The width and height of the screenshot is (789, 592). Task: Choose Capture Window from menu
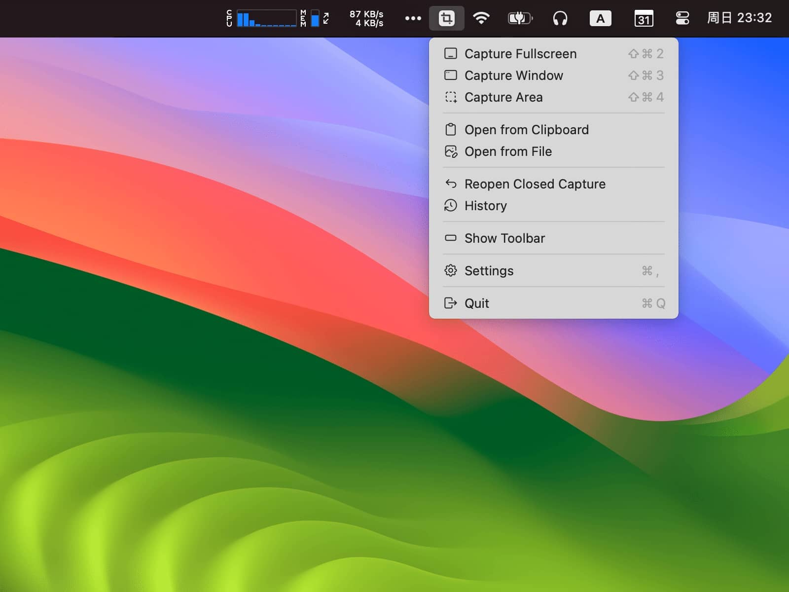(x=513, y=75)
